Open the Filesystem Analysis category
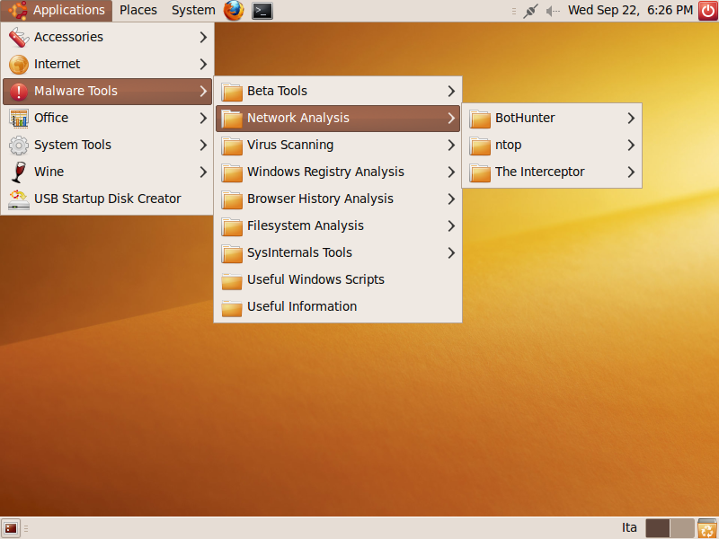The height and width of the screenshot is (539, 719). pyautogui.click(x=338, y=226)
